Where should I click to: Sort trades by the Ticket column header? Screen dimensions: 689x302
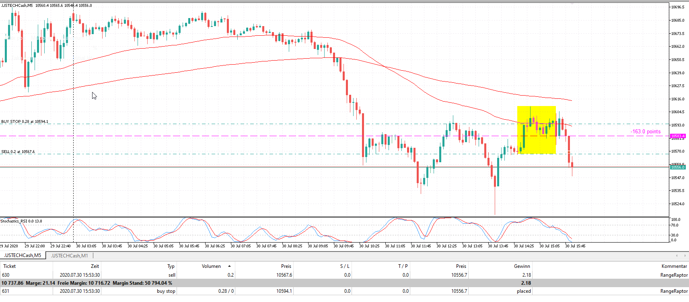[x=10, y=266]
